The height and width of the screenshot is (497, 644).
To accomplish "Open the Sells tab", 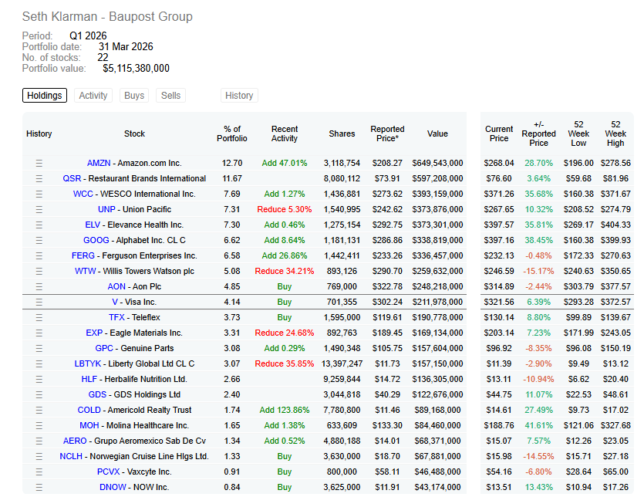I will (x=171, y=96).
